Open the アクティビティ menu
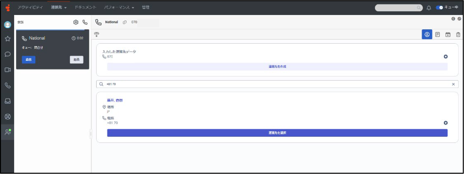Viewport: 464px width, 174px height. 30,7
